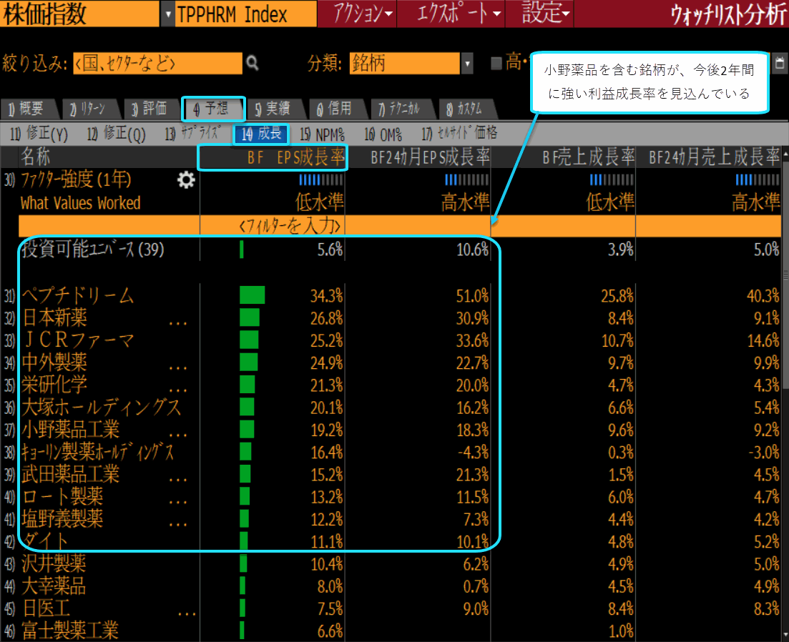Select the 富士製薬工業 row
789x642 pixels.
393,631
